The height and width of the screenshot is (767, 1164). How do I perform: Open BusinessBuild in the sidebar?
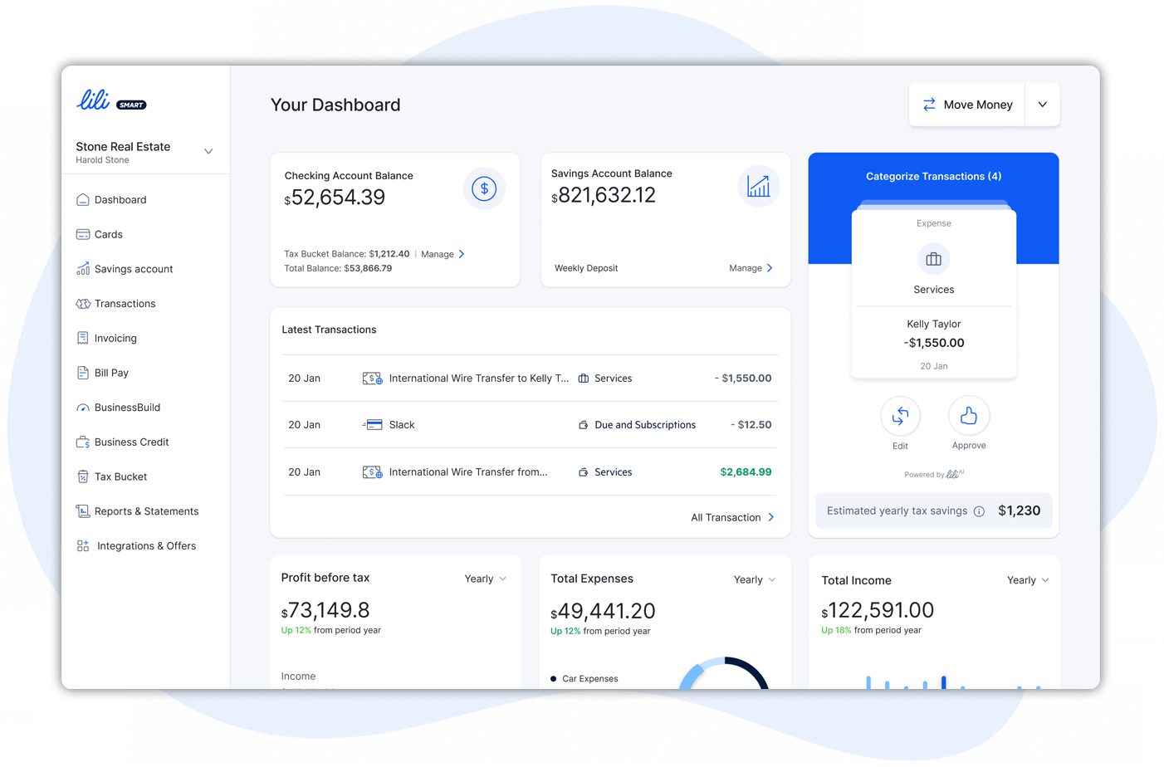[x=127, y=408]
